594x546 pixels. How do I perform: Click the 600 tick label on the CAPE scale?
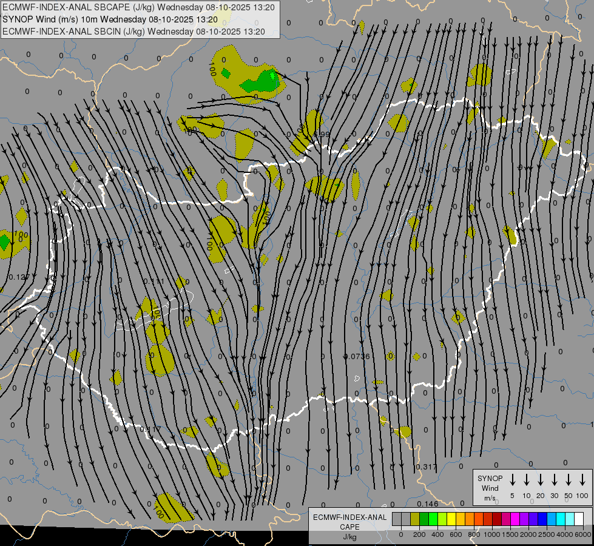(456, 534)
